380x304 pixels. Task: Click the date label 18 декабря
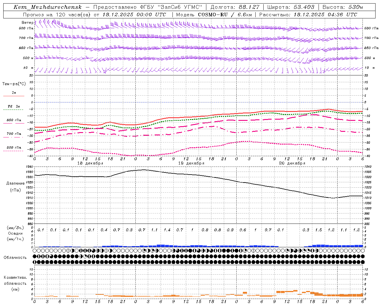tap(90, 163)
